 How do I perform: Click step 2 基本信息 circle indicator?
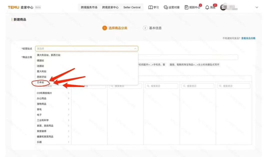pyautogui.click(x=146, y=28)
